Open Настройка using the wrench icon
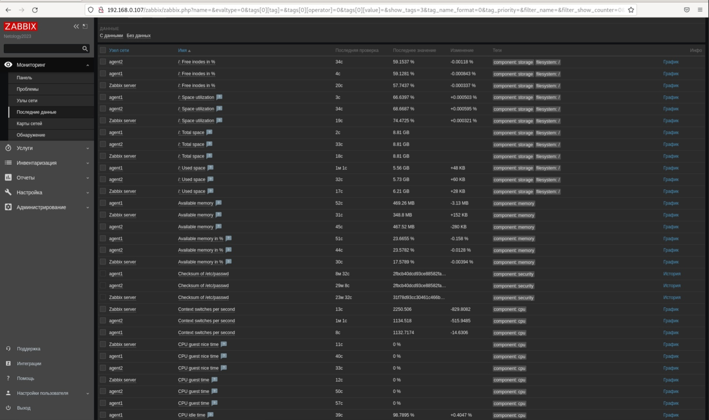This screenshot has height=420, width=709. [8, 192]
